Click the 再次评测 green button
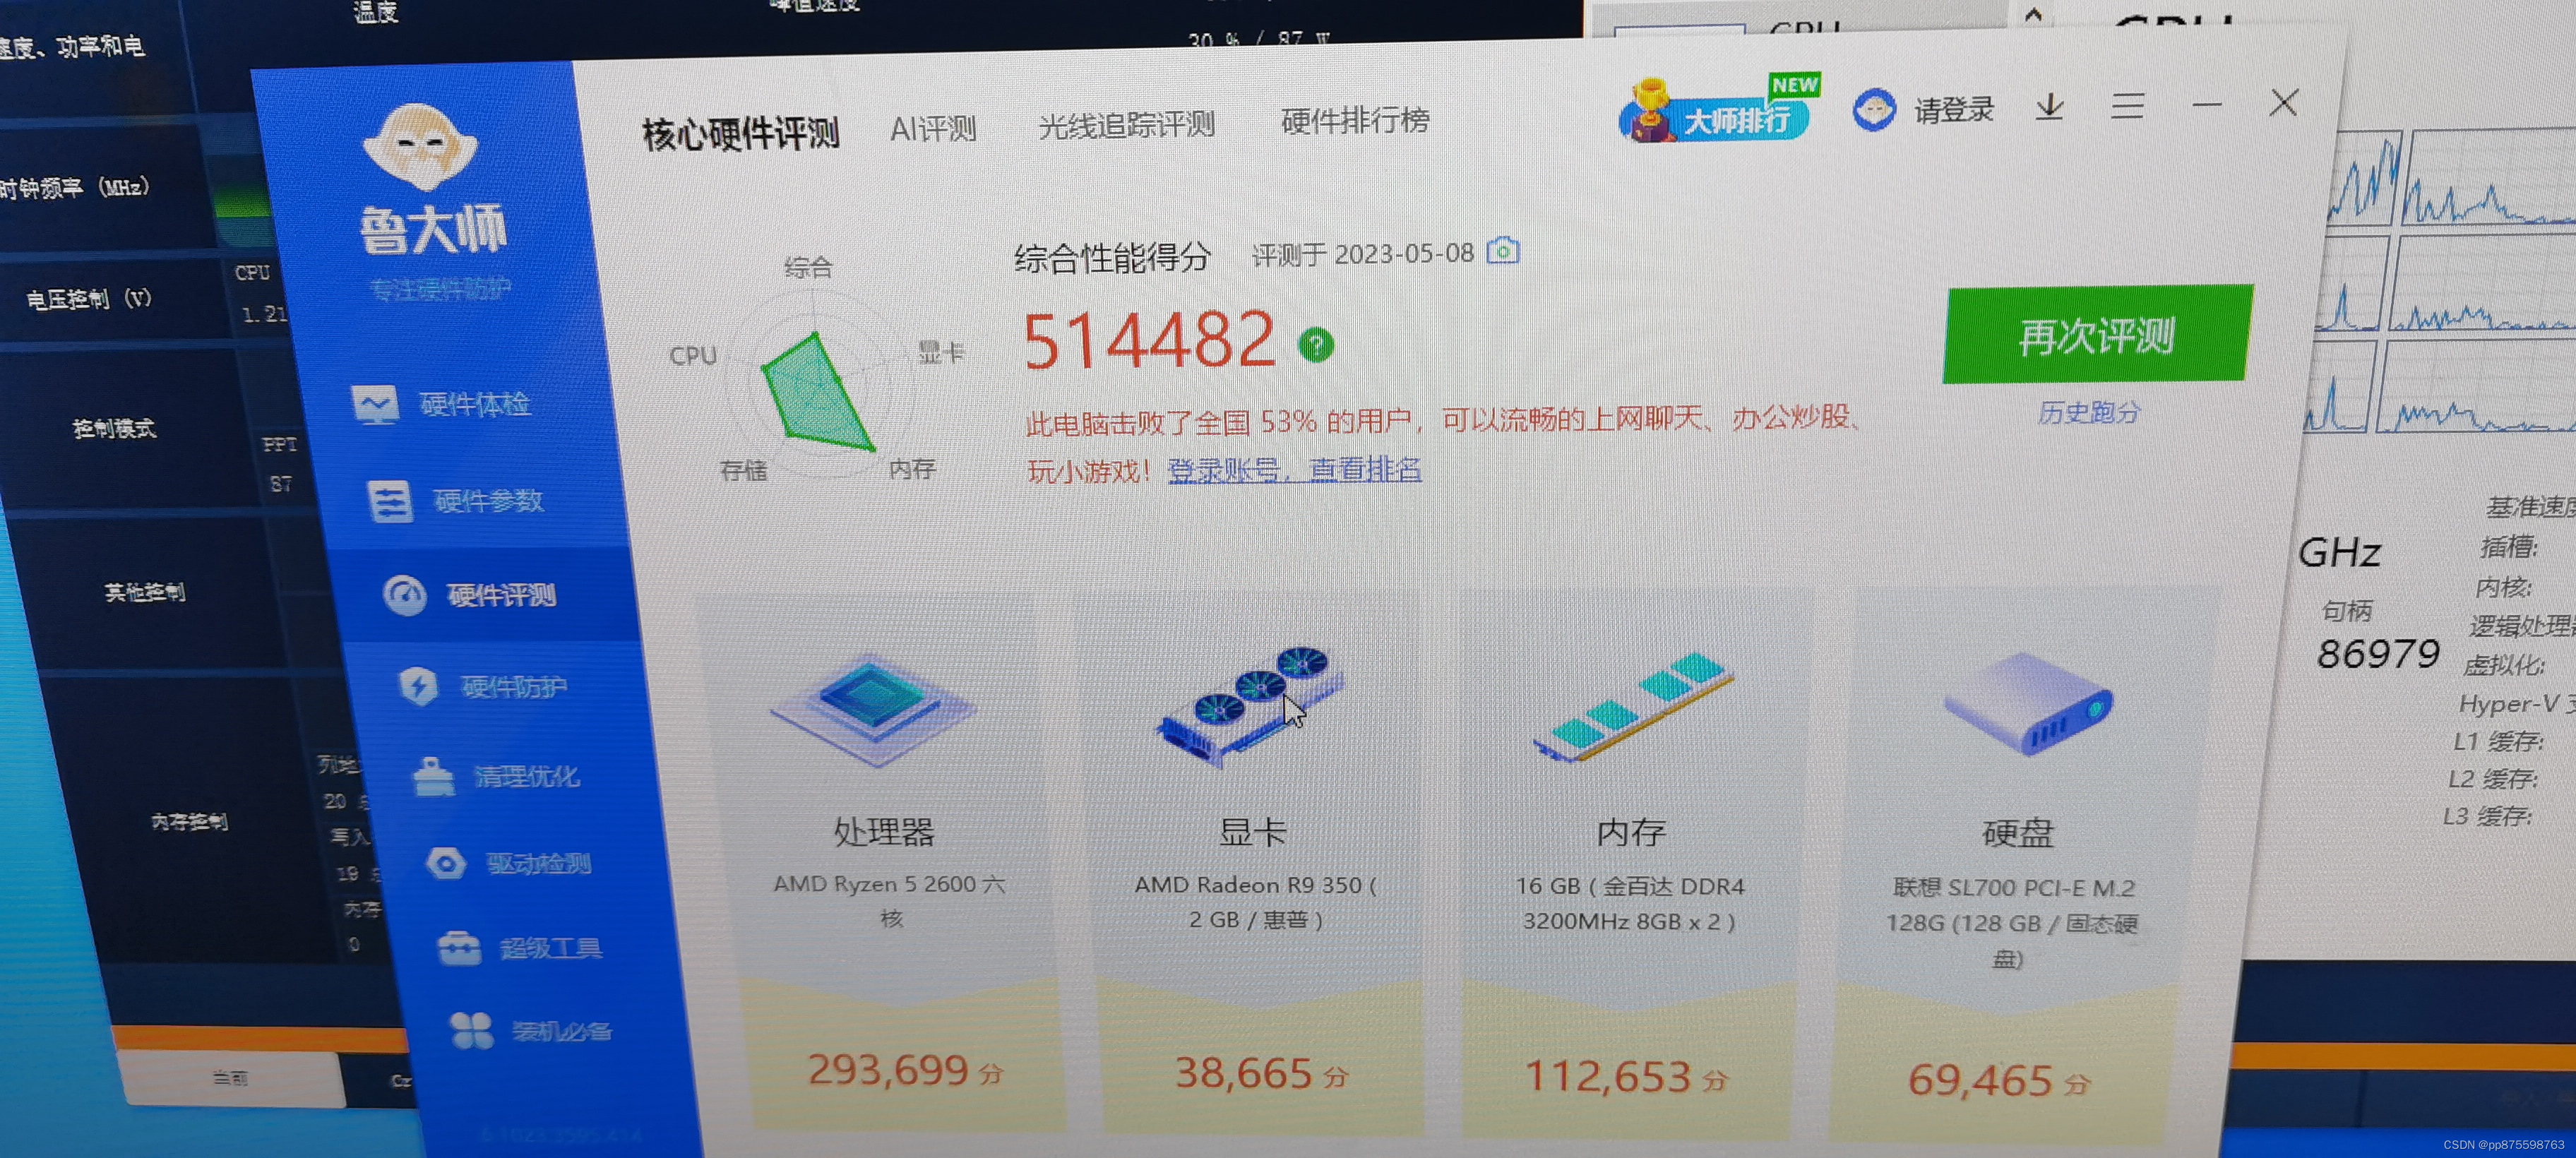This screenshot has height=1158, width=2576. [2097, 334]
